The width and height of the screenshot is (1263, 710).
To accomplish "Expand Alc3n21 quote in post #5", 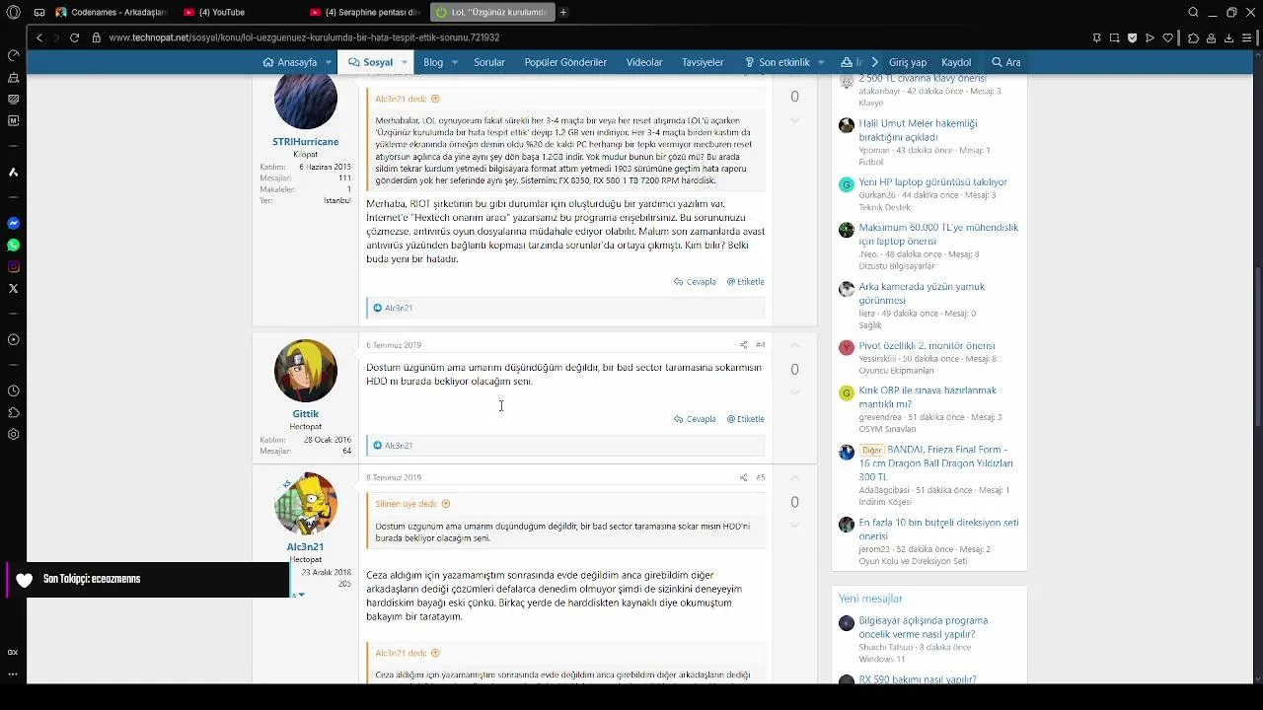I will click(435, 653).
